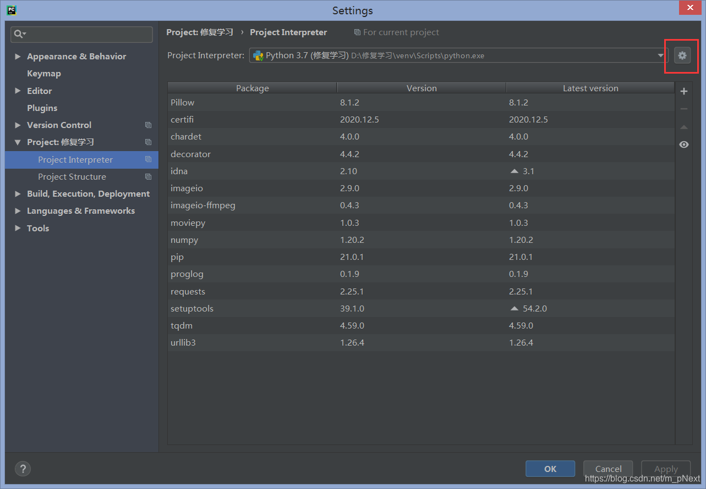Click the search magnifier icon
This screenshot has height=489, width=706.
(18, 34)
